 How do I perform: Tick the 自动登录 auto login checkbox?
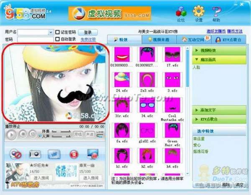pyautogui.click(x=57, y=39)
